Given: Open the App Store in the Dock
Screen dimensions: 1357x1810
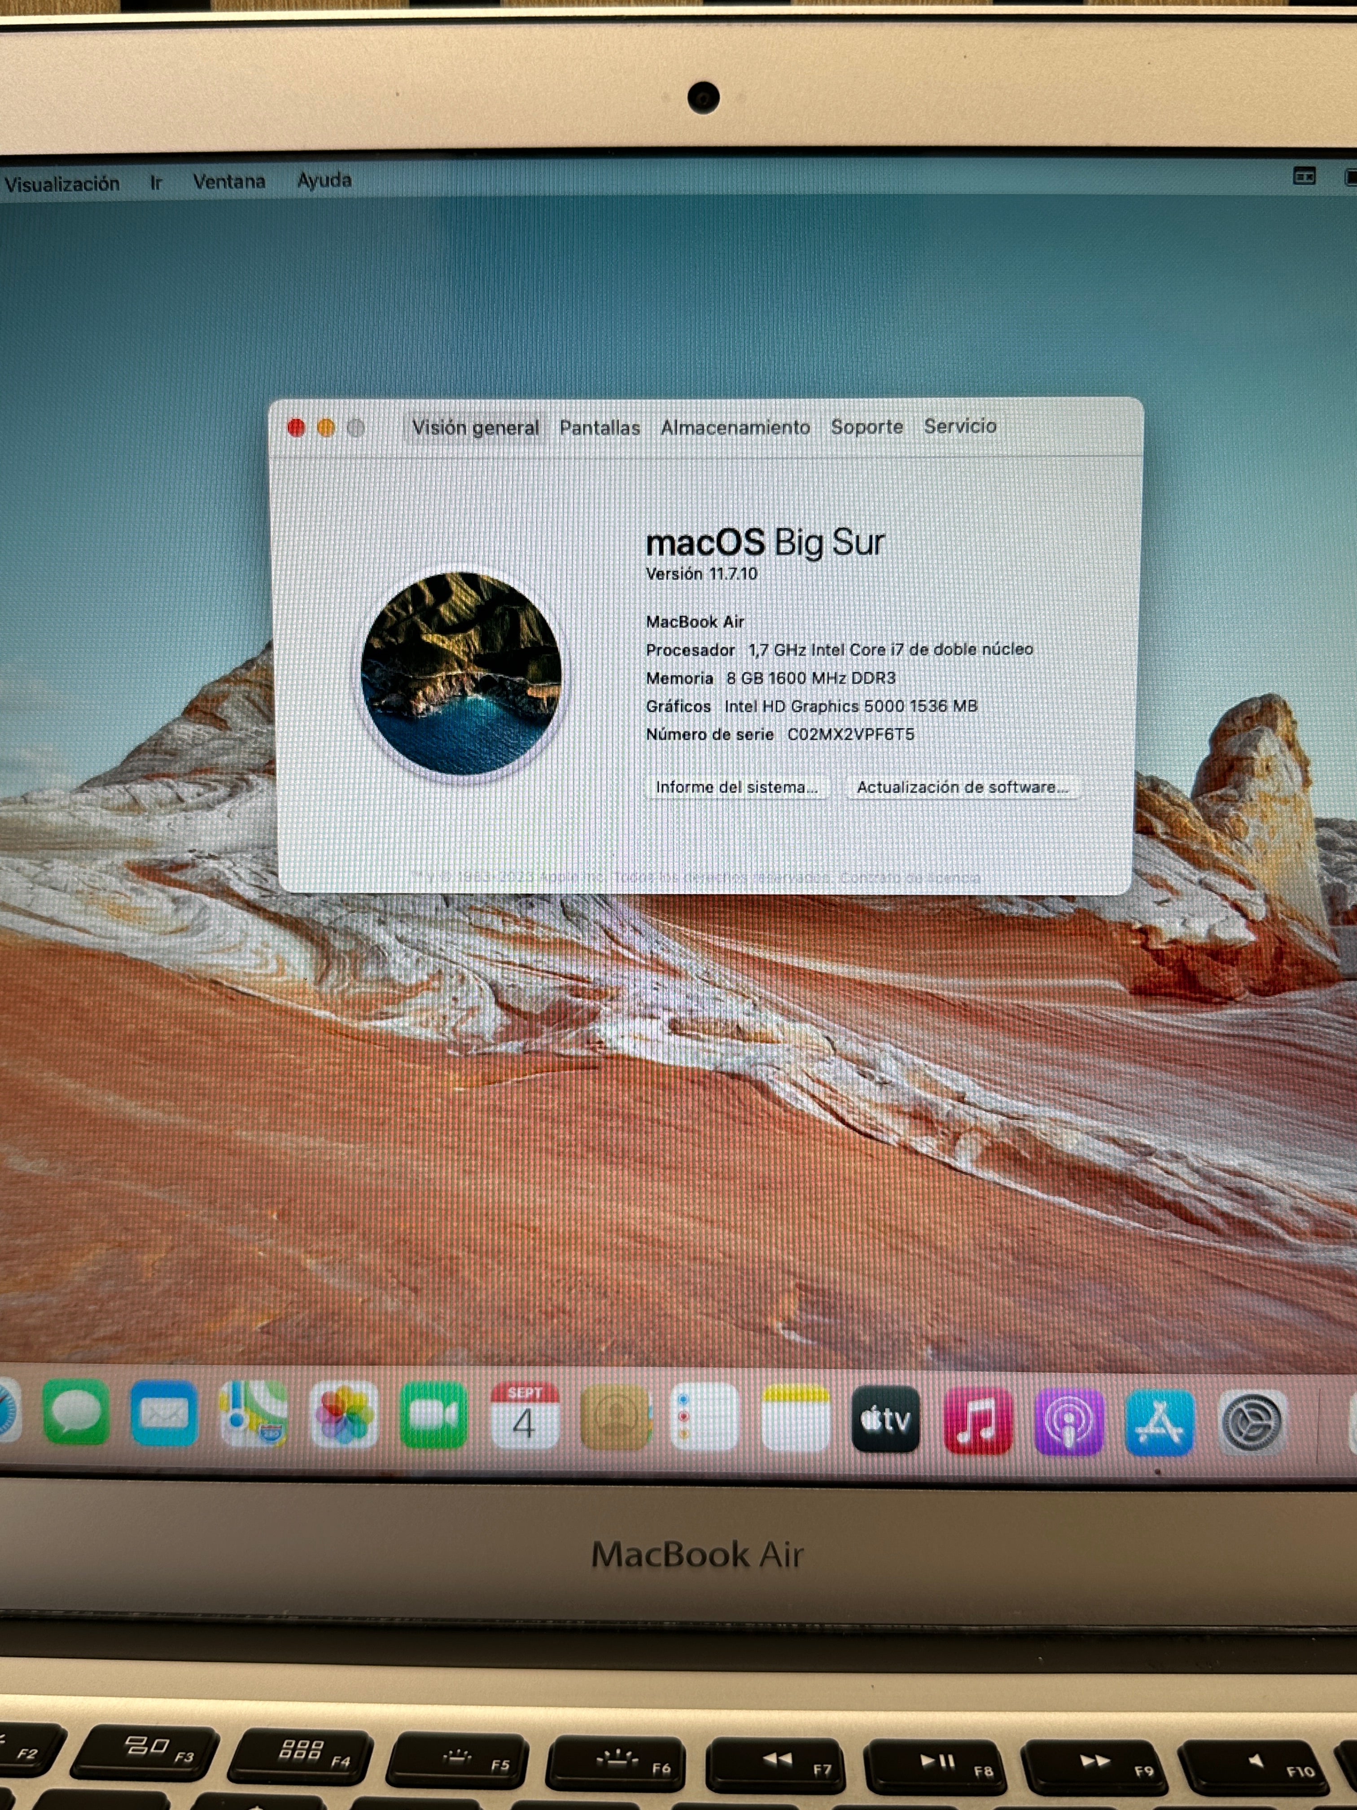Looking at the screenshot, I should coord(1160,1422).
